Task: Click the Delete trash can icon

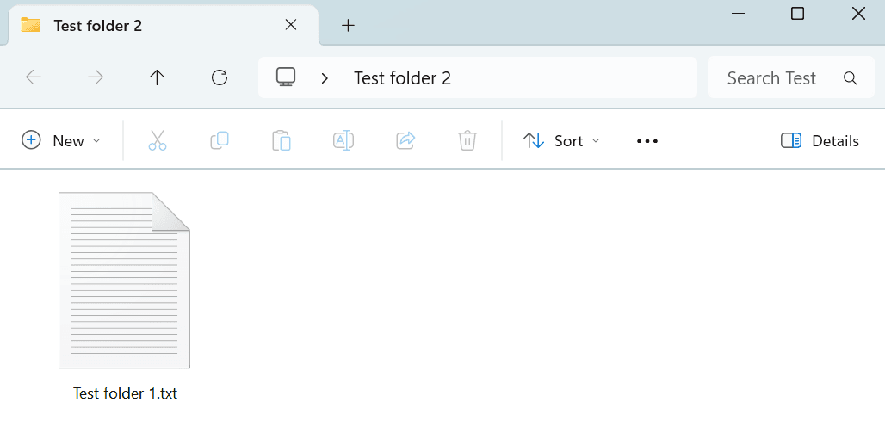Action: pyautogui.click(x=467, y=140)
